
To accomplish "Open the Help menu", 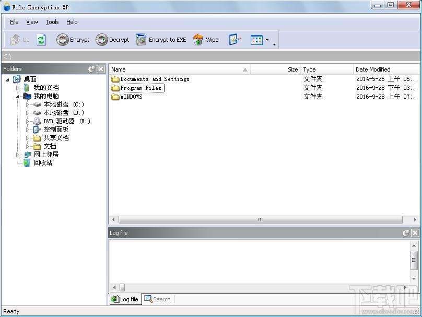I will click(x=72, y=22).
